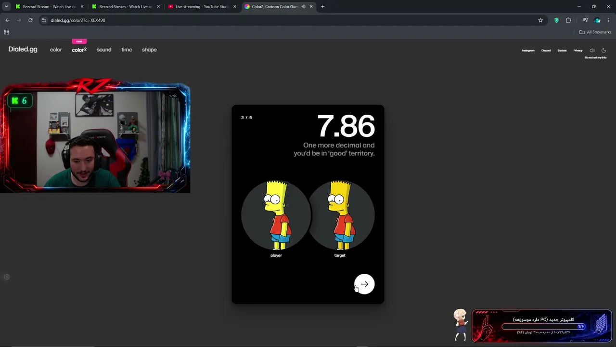Open the apps grid icon in bookmarks bar
This screenshot has height=347, width=616.
tap(6, 32)
